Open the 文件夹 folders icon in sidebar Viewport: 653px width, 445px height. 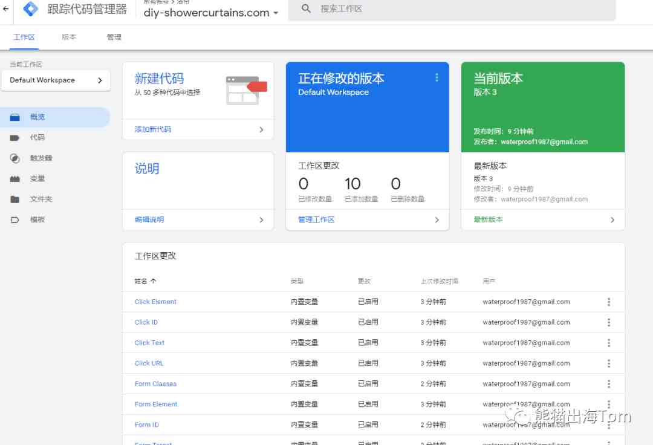click(15, 200)
